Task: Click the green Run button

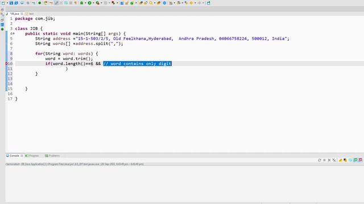Action: pos(90,3)
